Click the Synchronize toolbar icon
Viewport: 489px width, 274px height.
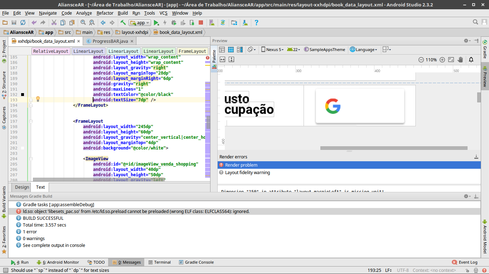(23, 22)
